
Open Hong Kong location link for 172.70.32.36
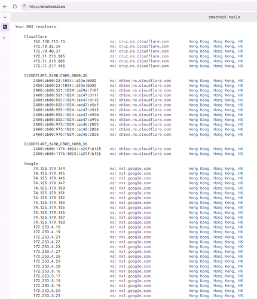point(216,46)
